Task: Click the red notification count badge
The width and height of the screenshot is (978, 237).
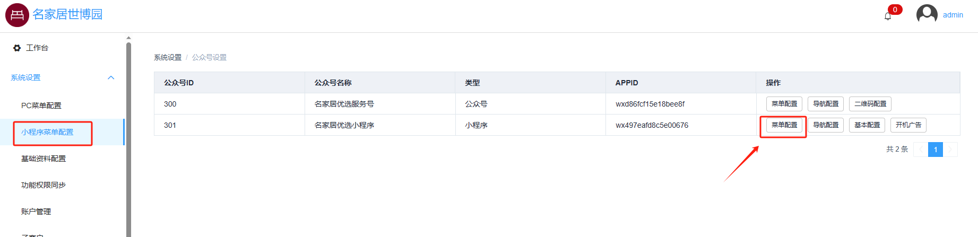Action: click(x=895, y=10)
